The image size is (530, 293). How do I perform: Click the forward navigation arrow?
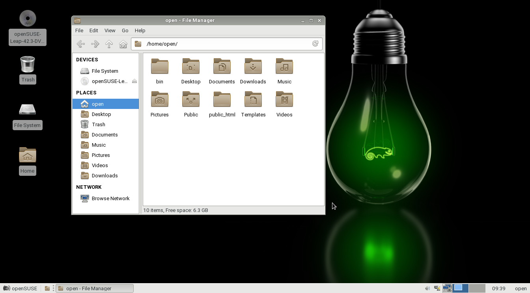point(95,44)
